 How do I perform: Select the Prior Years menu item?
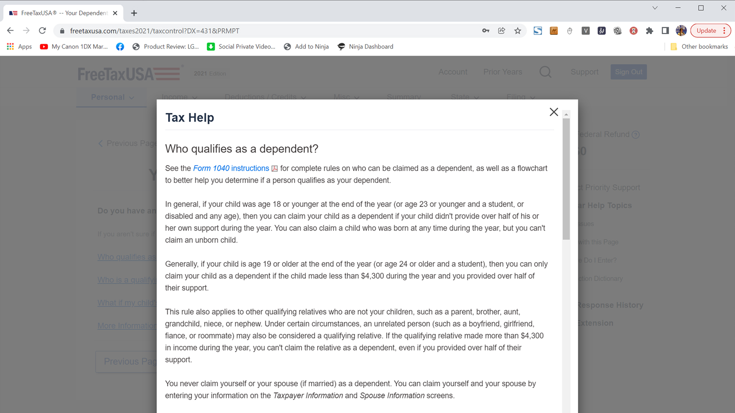click(x=503, y=72)
